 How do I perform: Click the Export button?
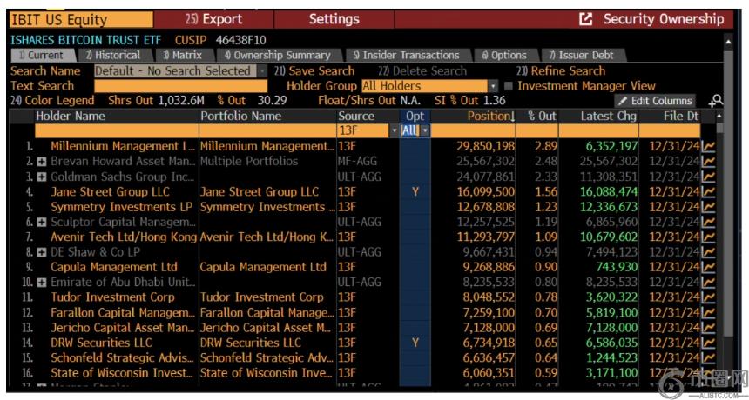214,19
